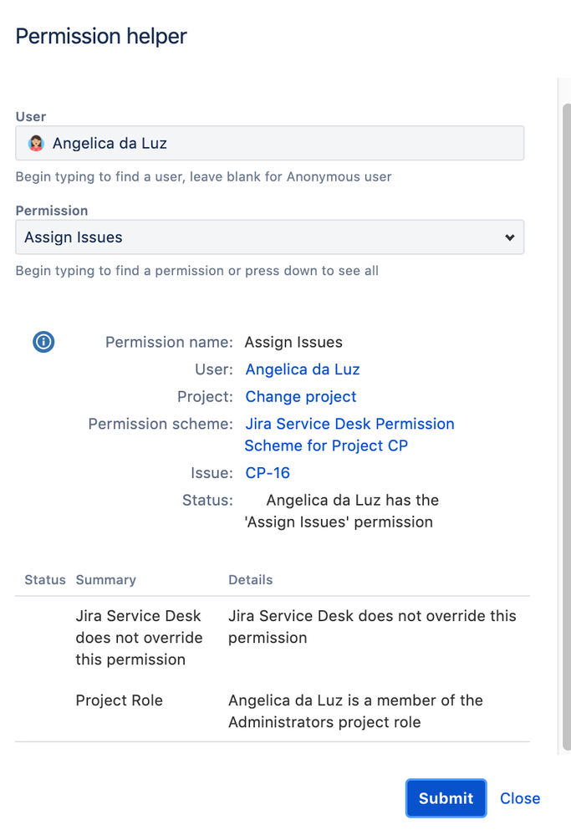
Task: View issue CP-16
Action: (267, 472)
